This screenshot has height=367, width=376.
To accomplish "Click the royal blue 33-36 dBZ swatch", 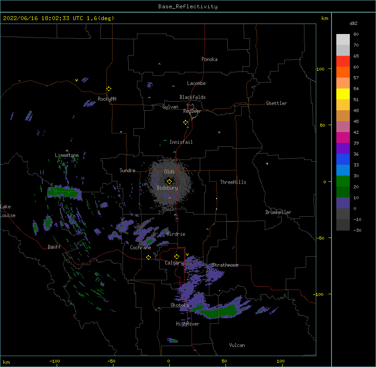I will click(343, 159).
